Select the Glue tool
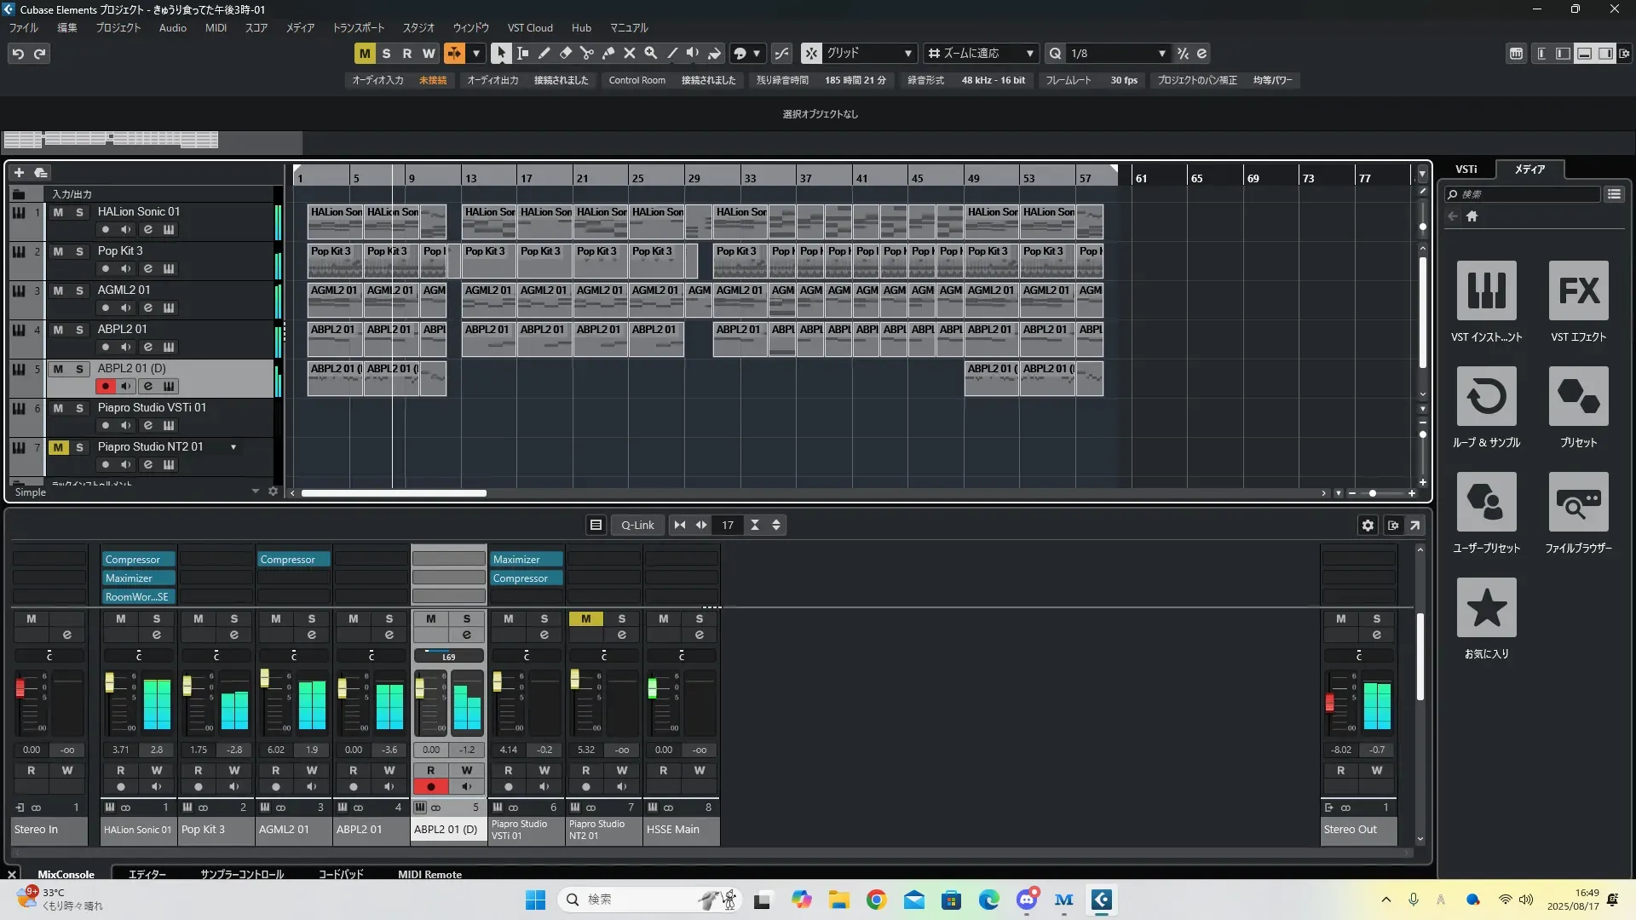 point(608,53)
